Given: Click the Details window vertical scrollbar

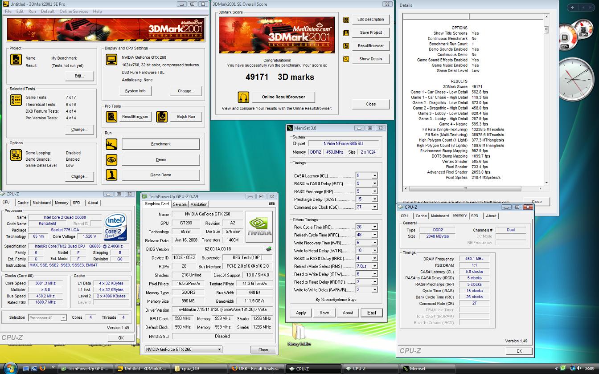Looking at the screenshot, I should [x=546, y=100].
